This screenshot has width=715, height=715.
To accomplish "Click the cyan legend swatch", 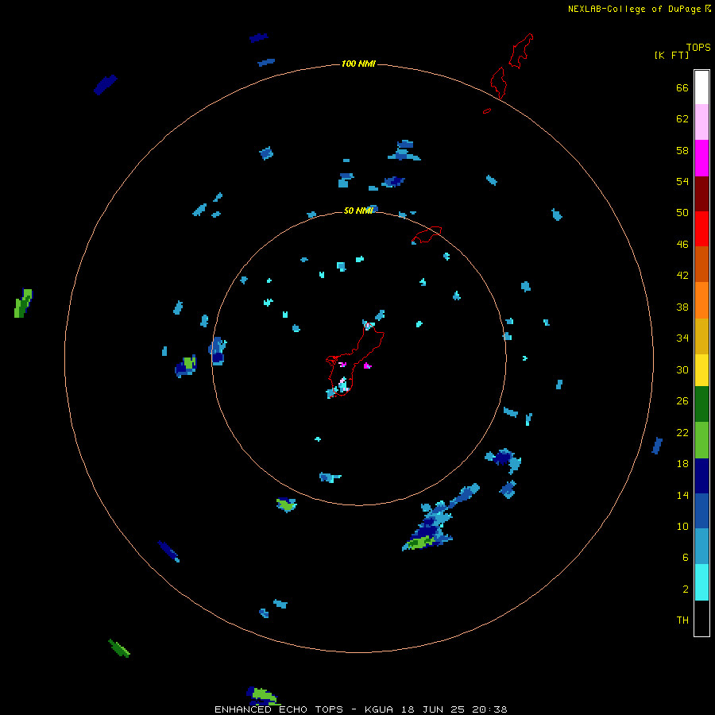I will point(701,582).
